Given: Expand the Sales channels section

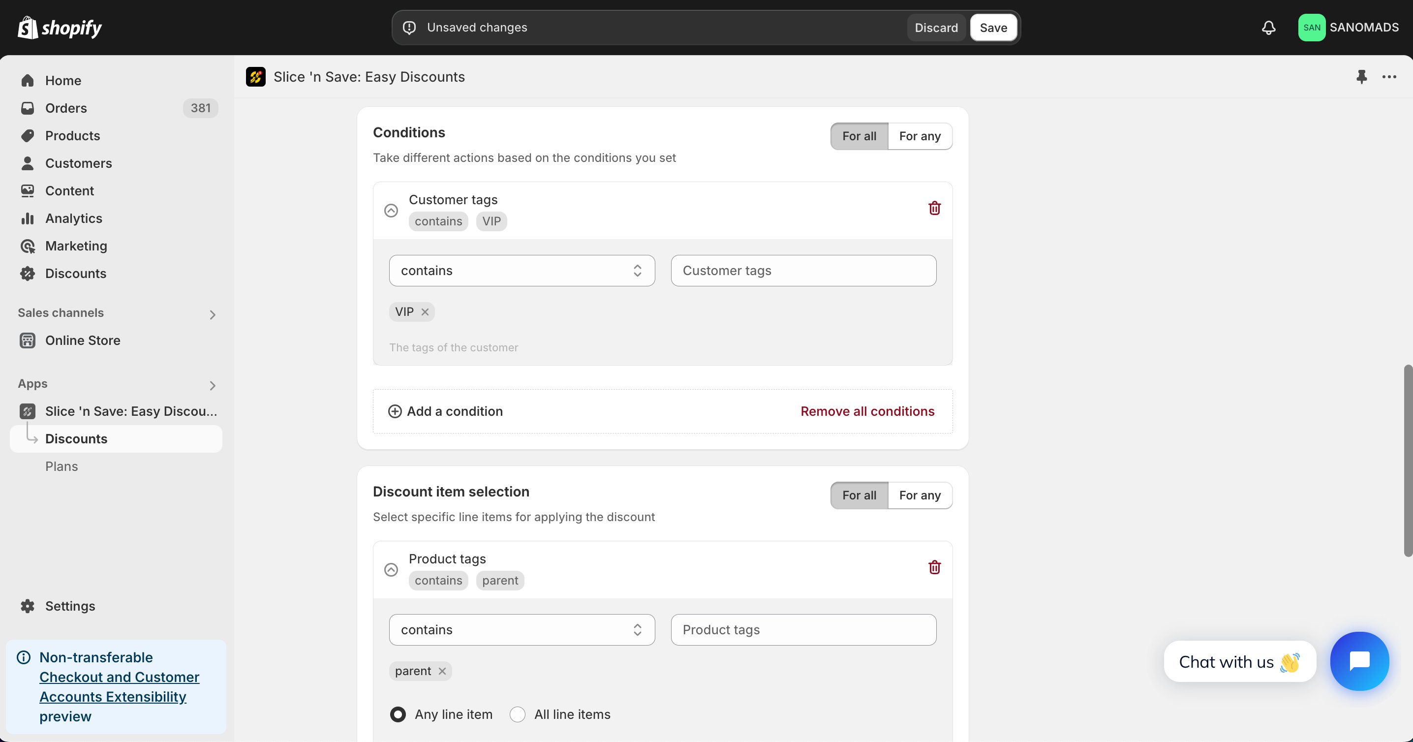Looking at the screenshot, I should [212, 314].
